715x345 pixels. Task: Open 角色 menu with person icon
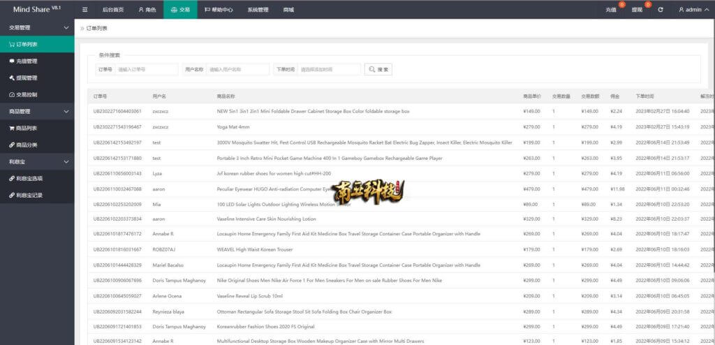147,10
